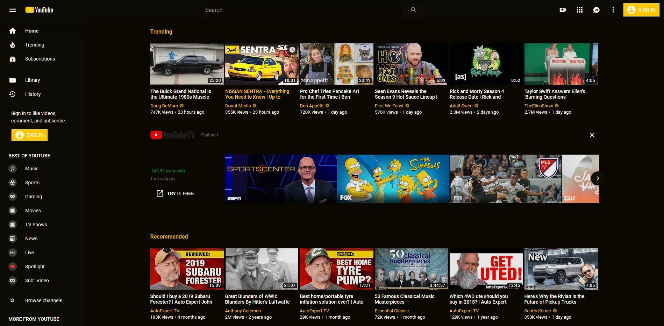
Task: Focus the Search input field
Action: point(301,10)
